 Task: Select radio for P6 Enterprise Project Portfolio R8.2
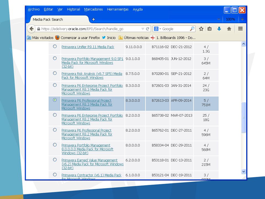pyautogui.click(x=55, y=115)
